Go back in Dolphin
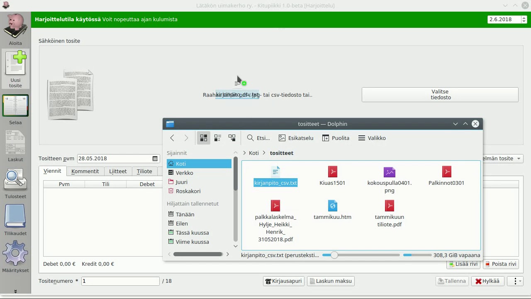 [172, 138]
